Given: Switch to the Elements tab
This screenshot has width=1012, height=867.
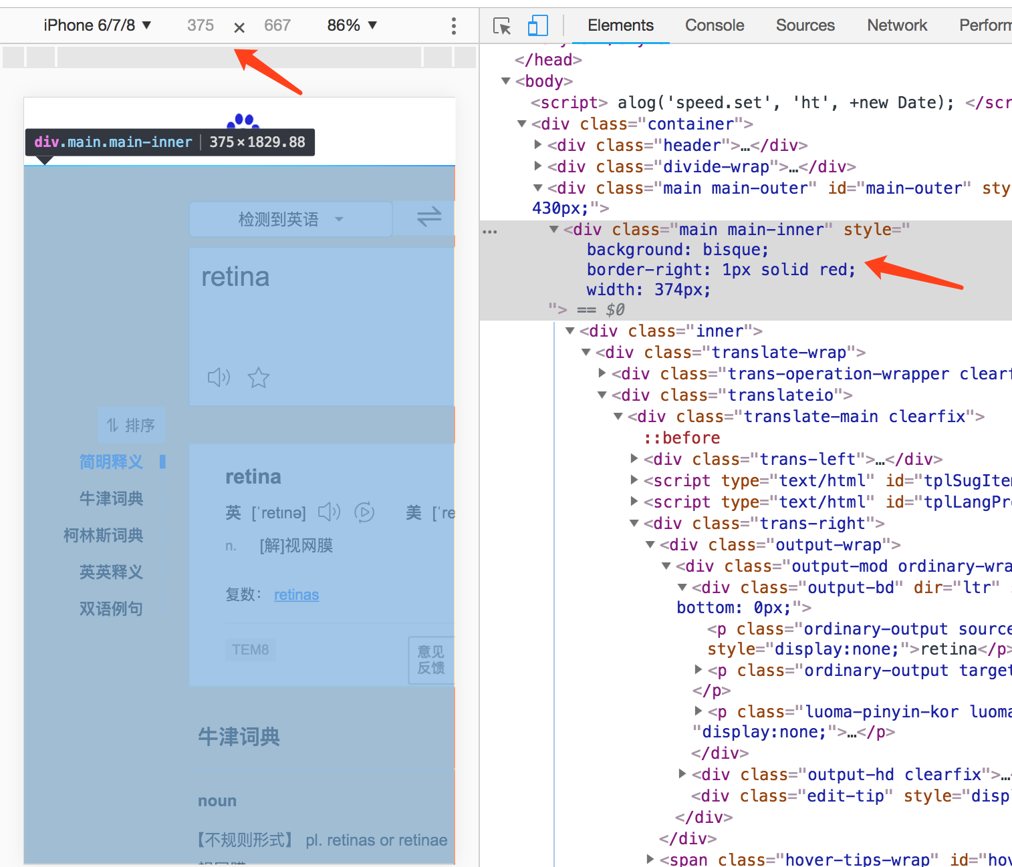Looking at the screenshot, I should point(620,25).
